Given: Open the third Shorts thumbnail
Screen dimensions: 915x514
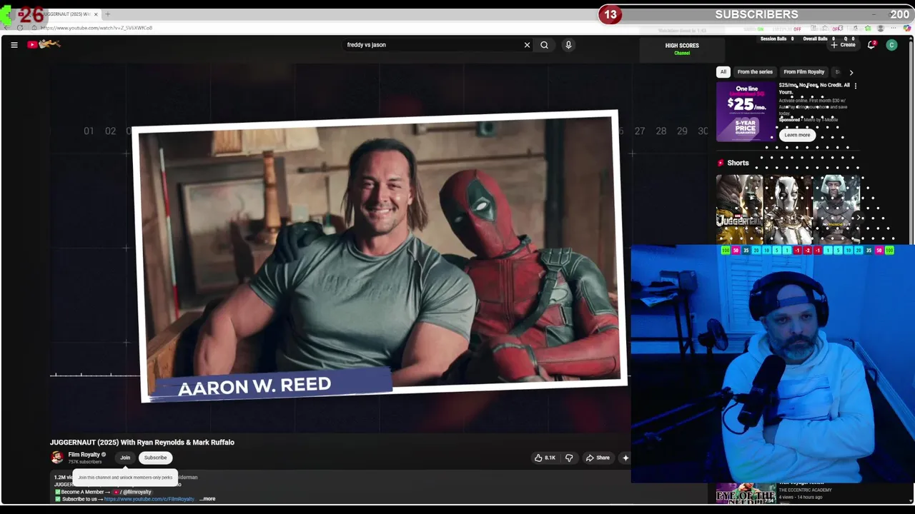Looking at the screenshot, I should pos(836,210).
